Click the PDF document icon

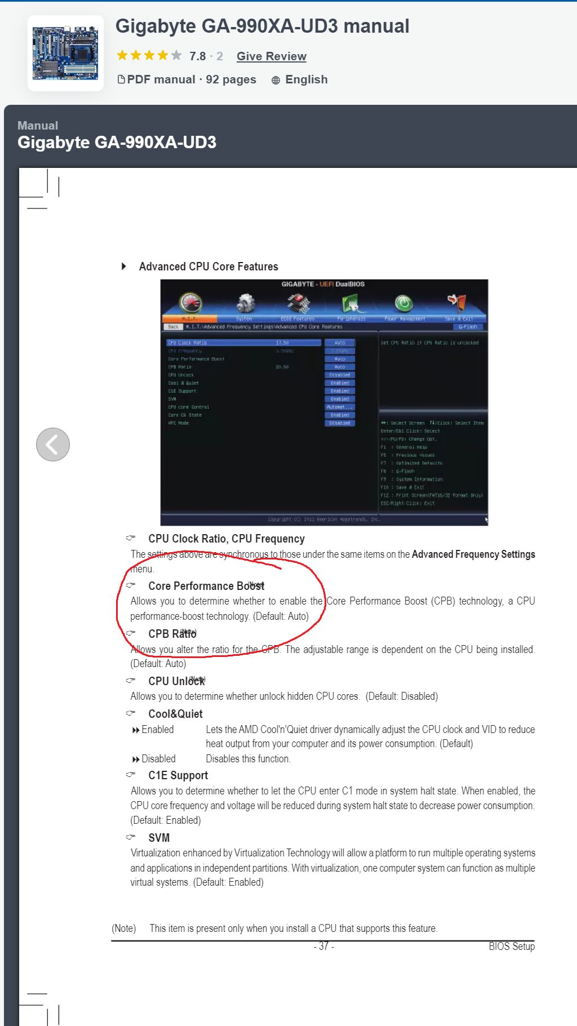click(x=121, y=79)
